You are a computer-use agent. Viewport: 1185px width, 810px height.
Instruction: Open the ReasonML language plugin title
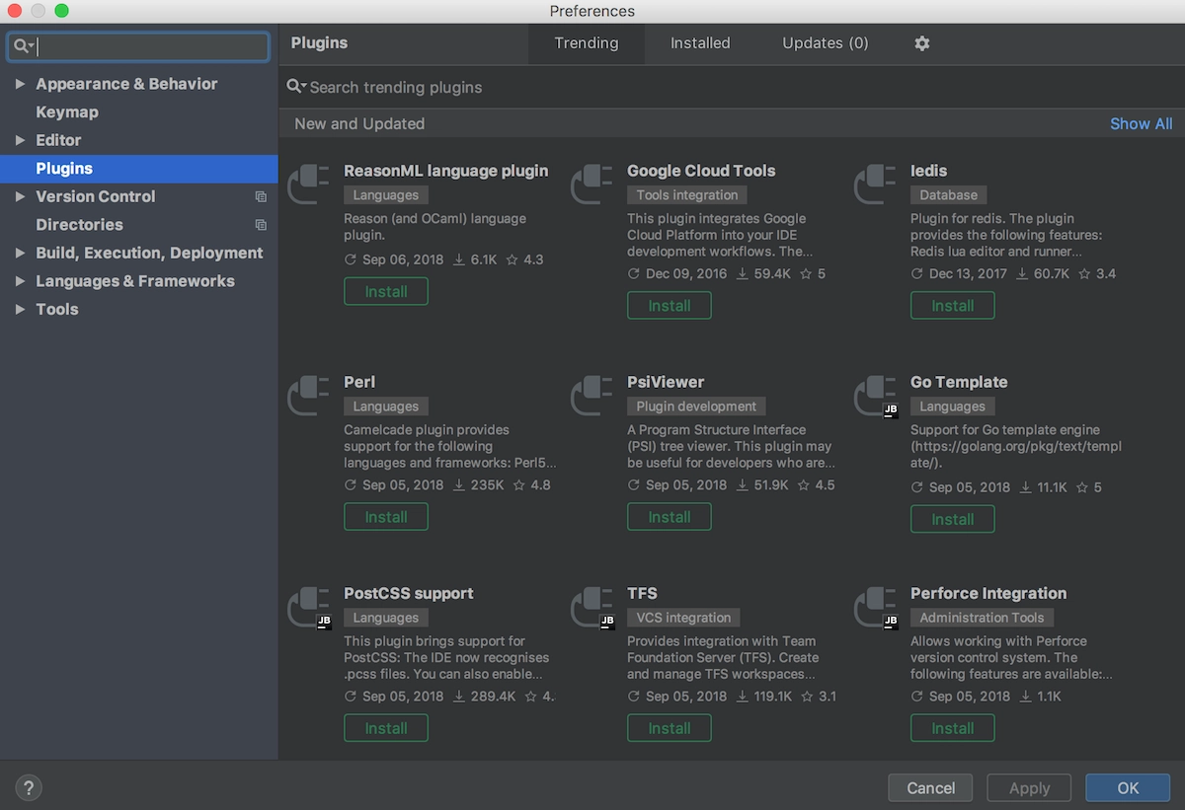[x=446, y=171]
